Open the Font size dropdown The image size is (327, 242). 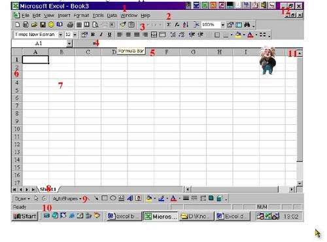pos(75,35)
